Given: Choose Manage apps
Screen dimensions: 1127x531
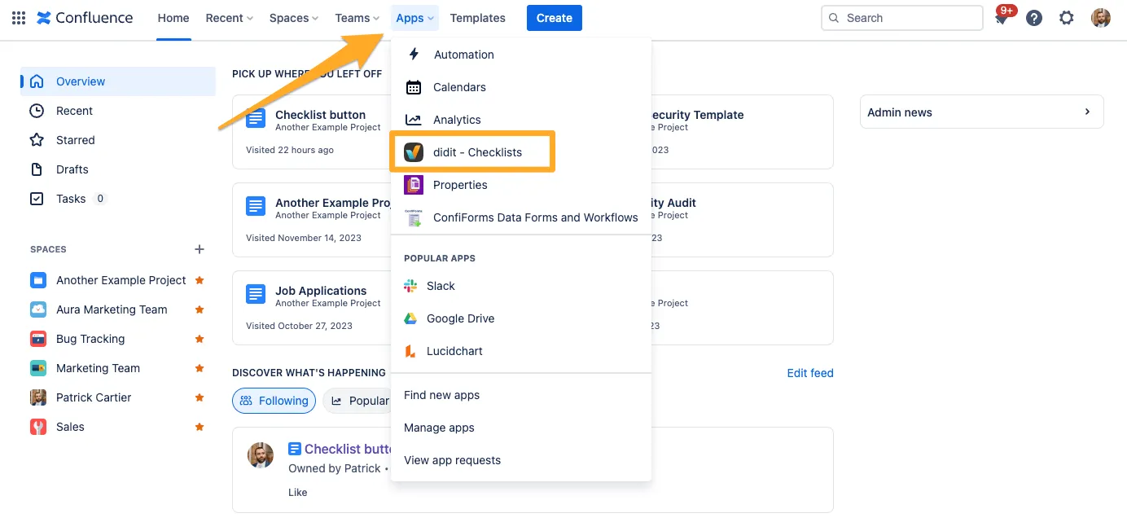Looking at the screenshot, I should pyautogui.click(x=521, y=428).
